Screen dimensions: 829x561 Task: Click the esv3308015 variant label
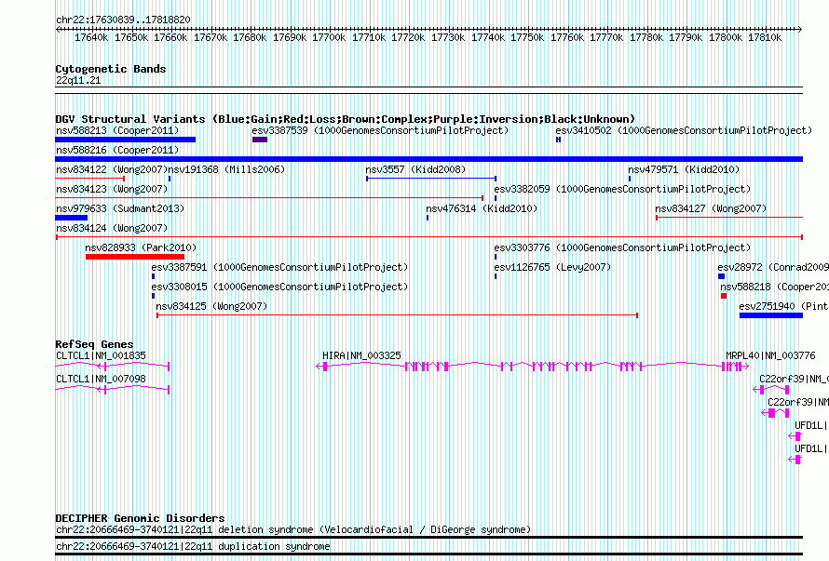pos(279,287)
